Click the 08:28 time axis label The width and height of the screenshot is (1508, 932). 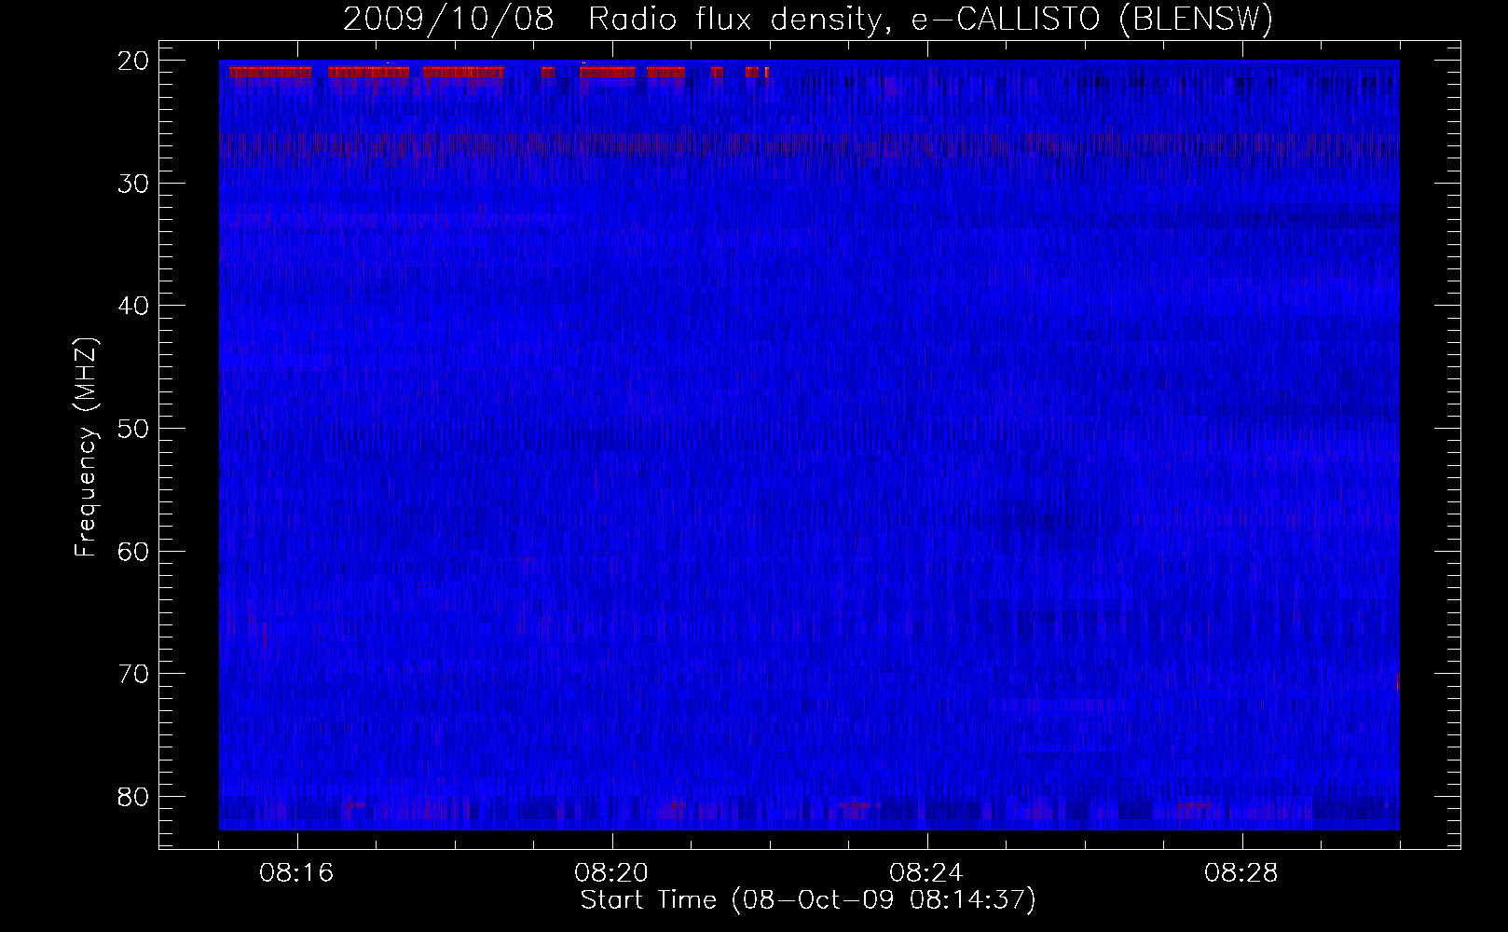point(1241,873)
